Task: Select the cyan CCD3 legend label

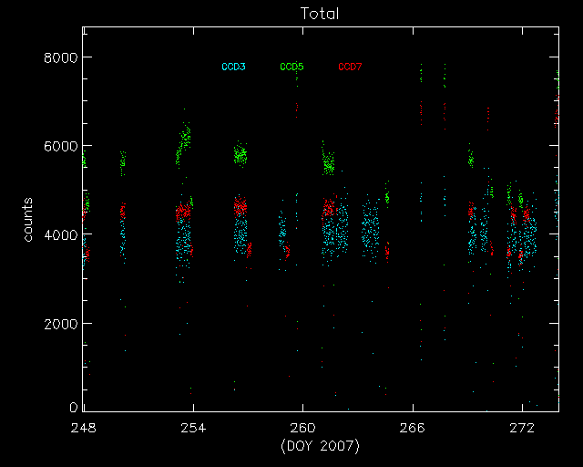Action: coord(233,67)
